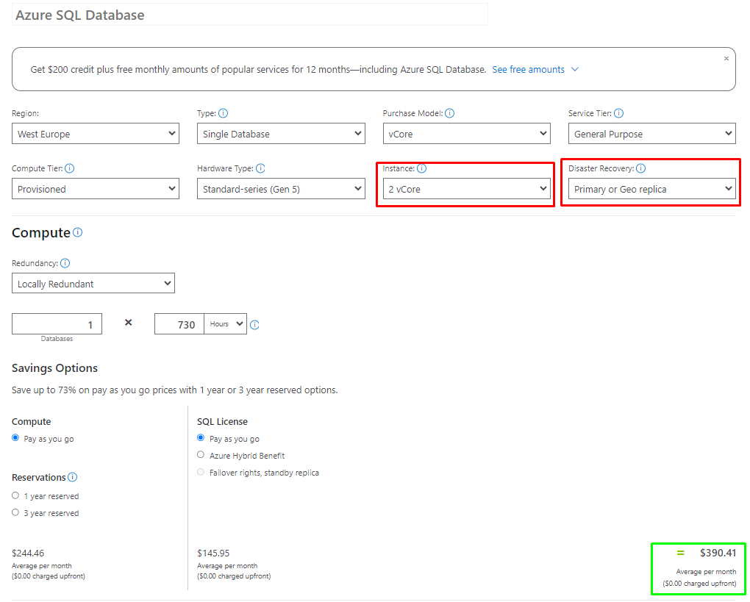This screenshot has width=750, height=602.
Task: Select Failover rights, standby replica radio
Action: [x=201, y=472]
